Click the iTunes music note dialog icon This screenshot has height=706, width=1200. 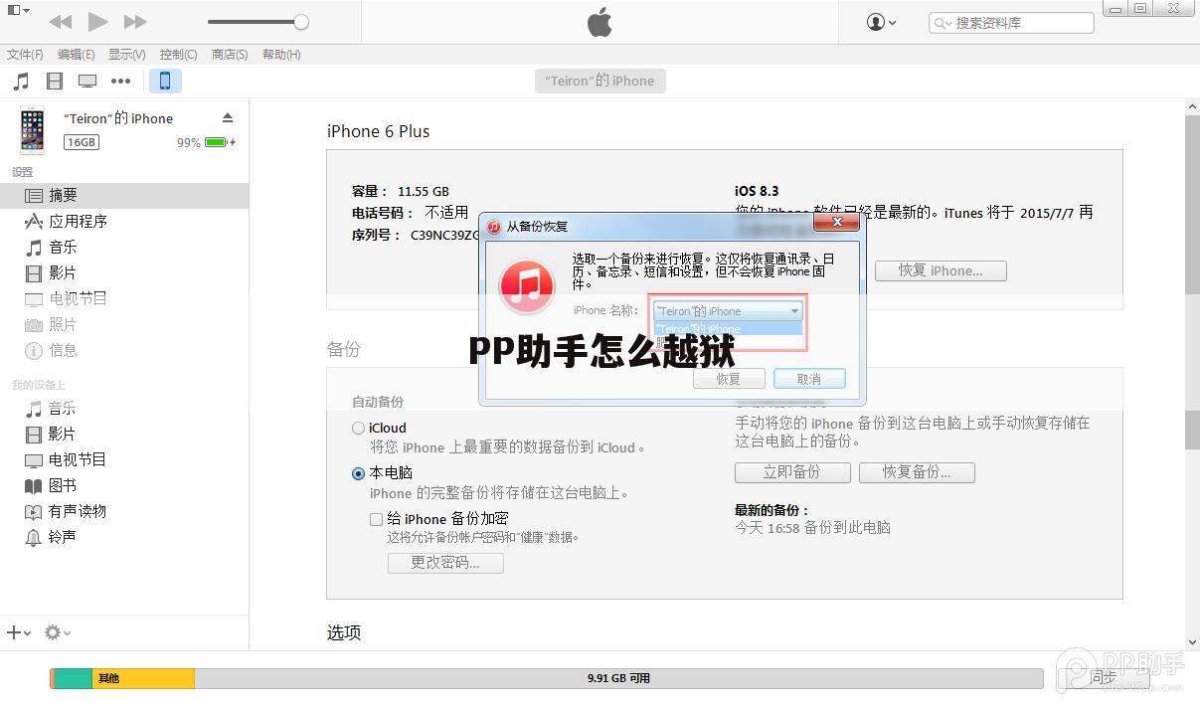pyautogui.click(x=527, y=285)
